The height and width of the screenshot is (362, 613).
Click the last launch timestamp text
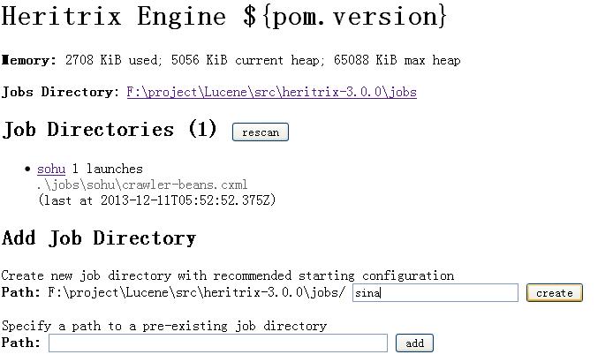[x=157, y=200]
